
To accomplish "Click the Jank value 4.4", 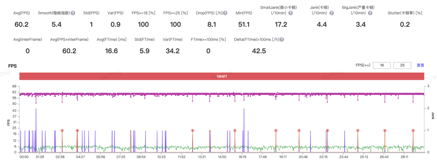I will (322, 25).
